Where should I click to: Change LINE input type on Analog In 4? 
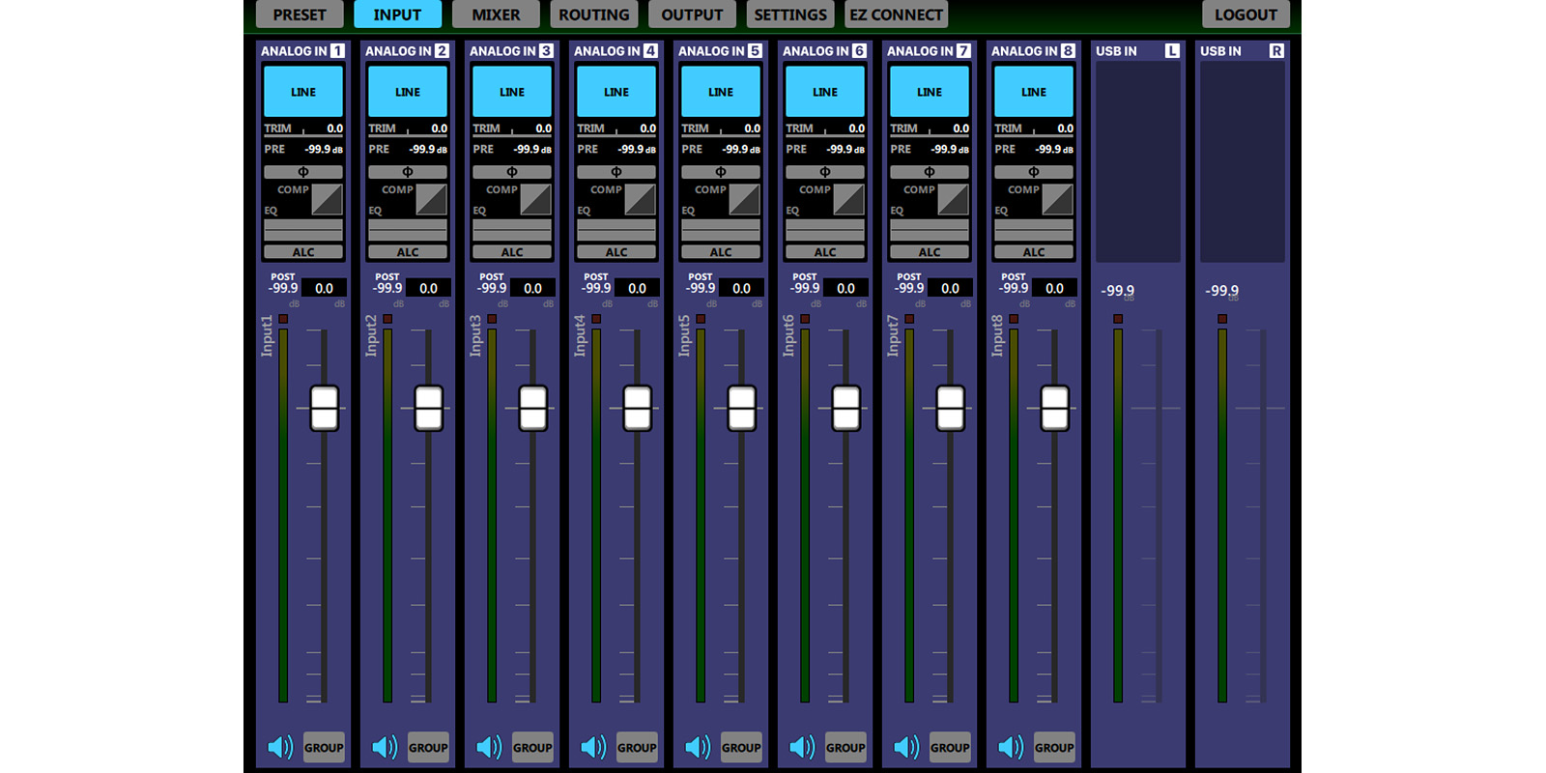[x=616, y=92]
